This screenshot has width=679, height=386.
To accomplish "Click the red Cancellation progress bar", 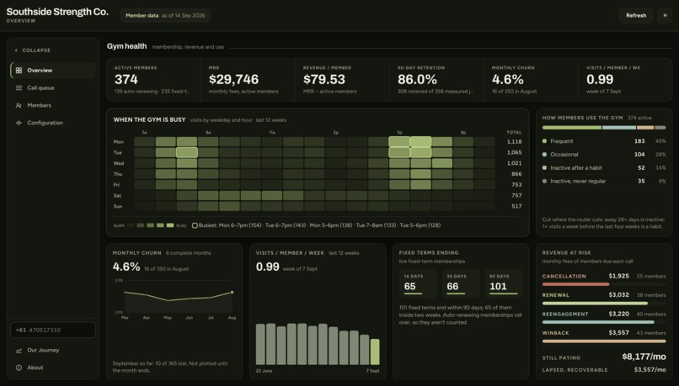I will click(x=575, y=284).
